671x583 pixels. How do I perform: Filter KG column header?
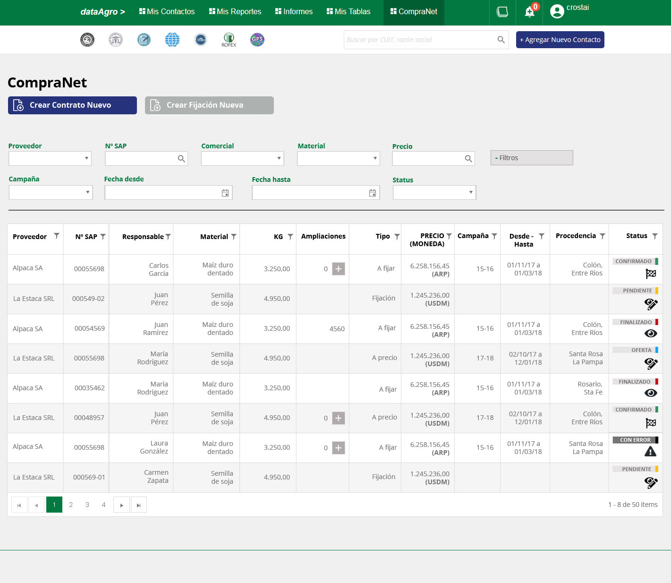click(x=290, y=237)
